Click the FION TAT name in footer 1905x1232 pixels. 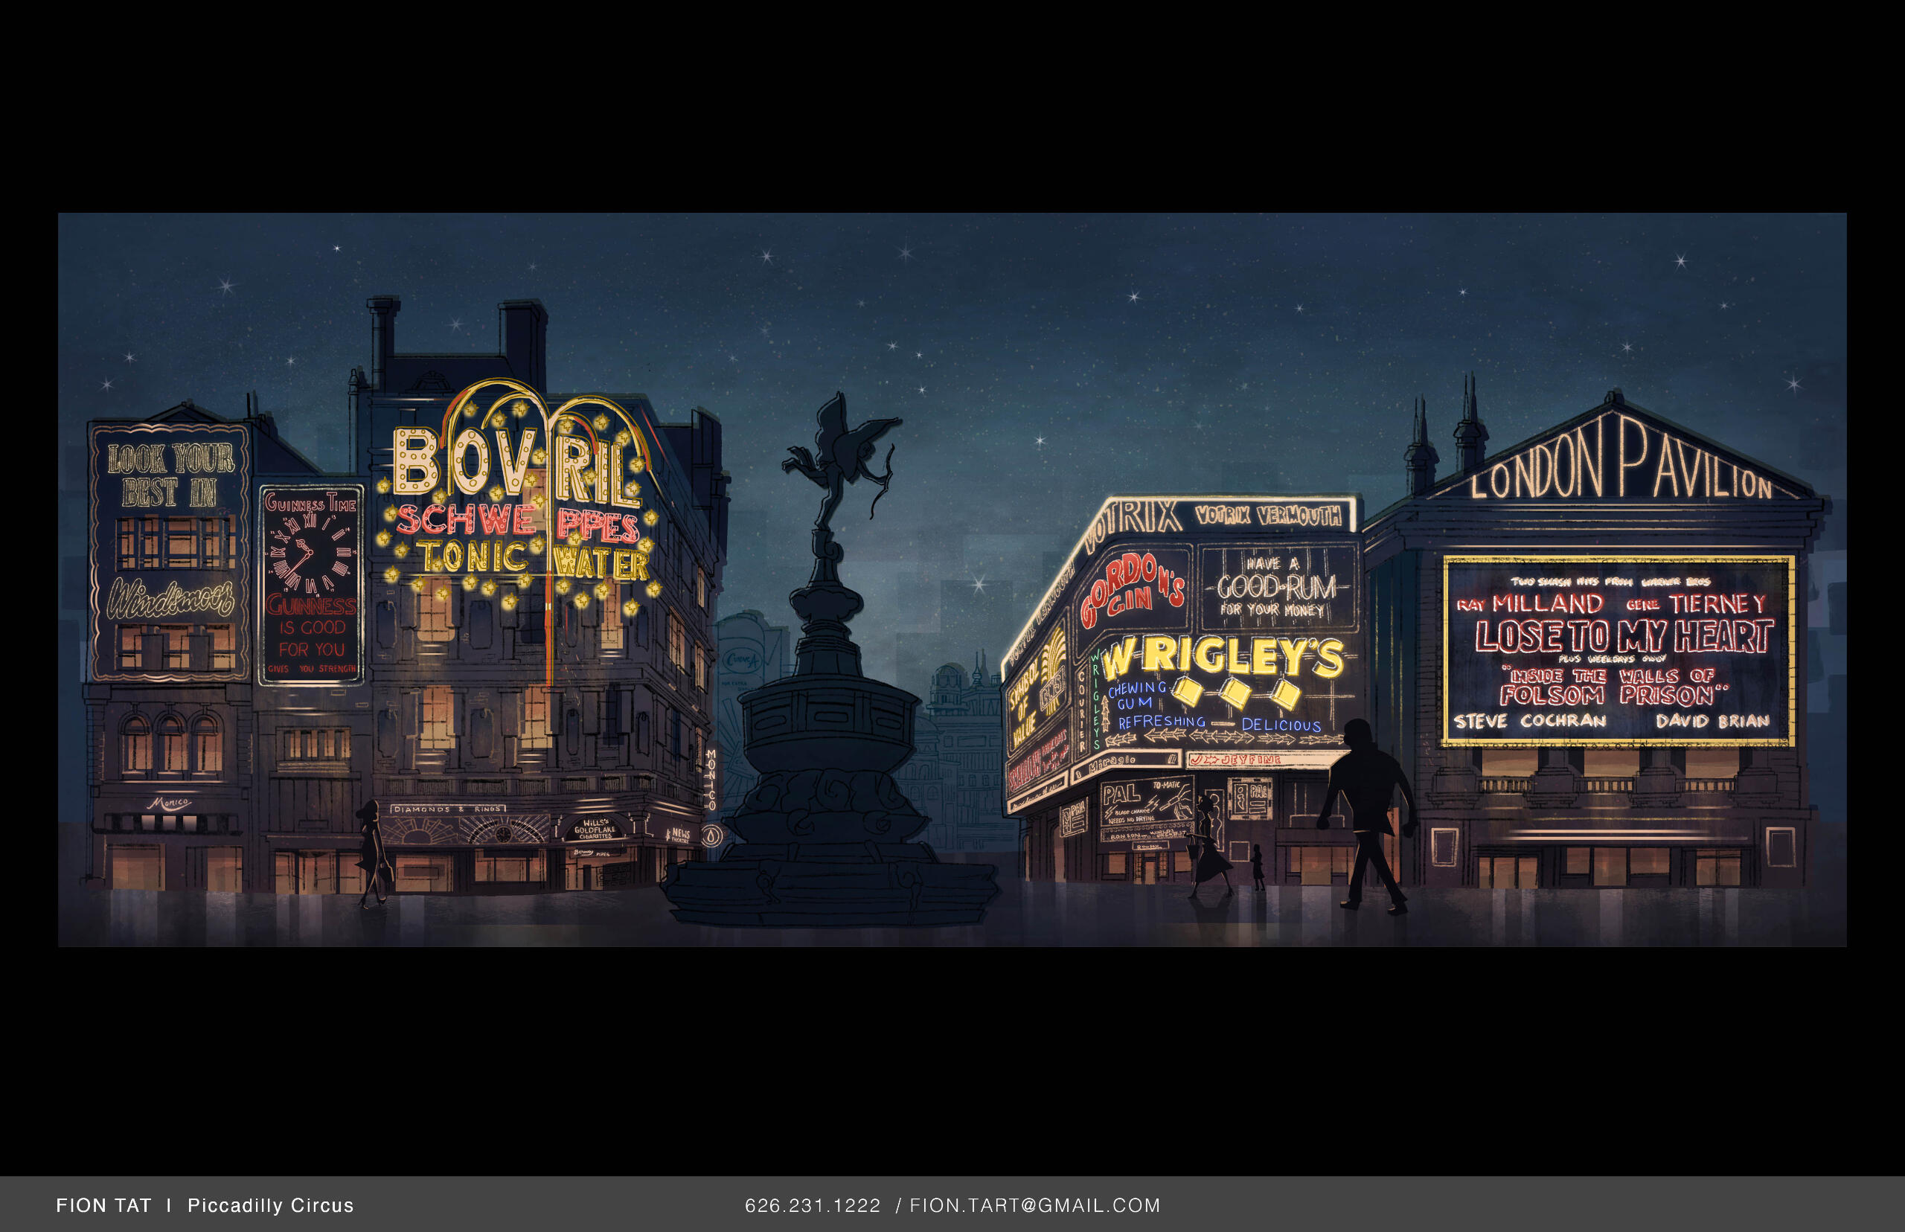point(103,1204)
